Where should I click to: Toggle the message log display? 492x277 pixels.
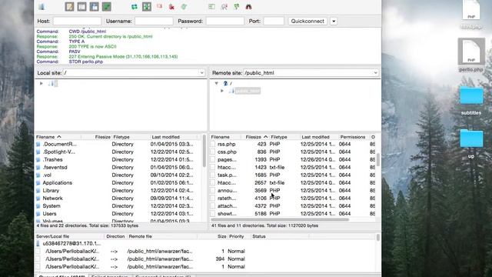pos(69,7)
